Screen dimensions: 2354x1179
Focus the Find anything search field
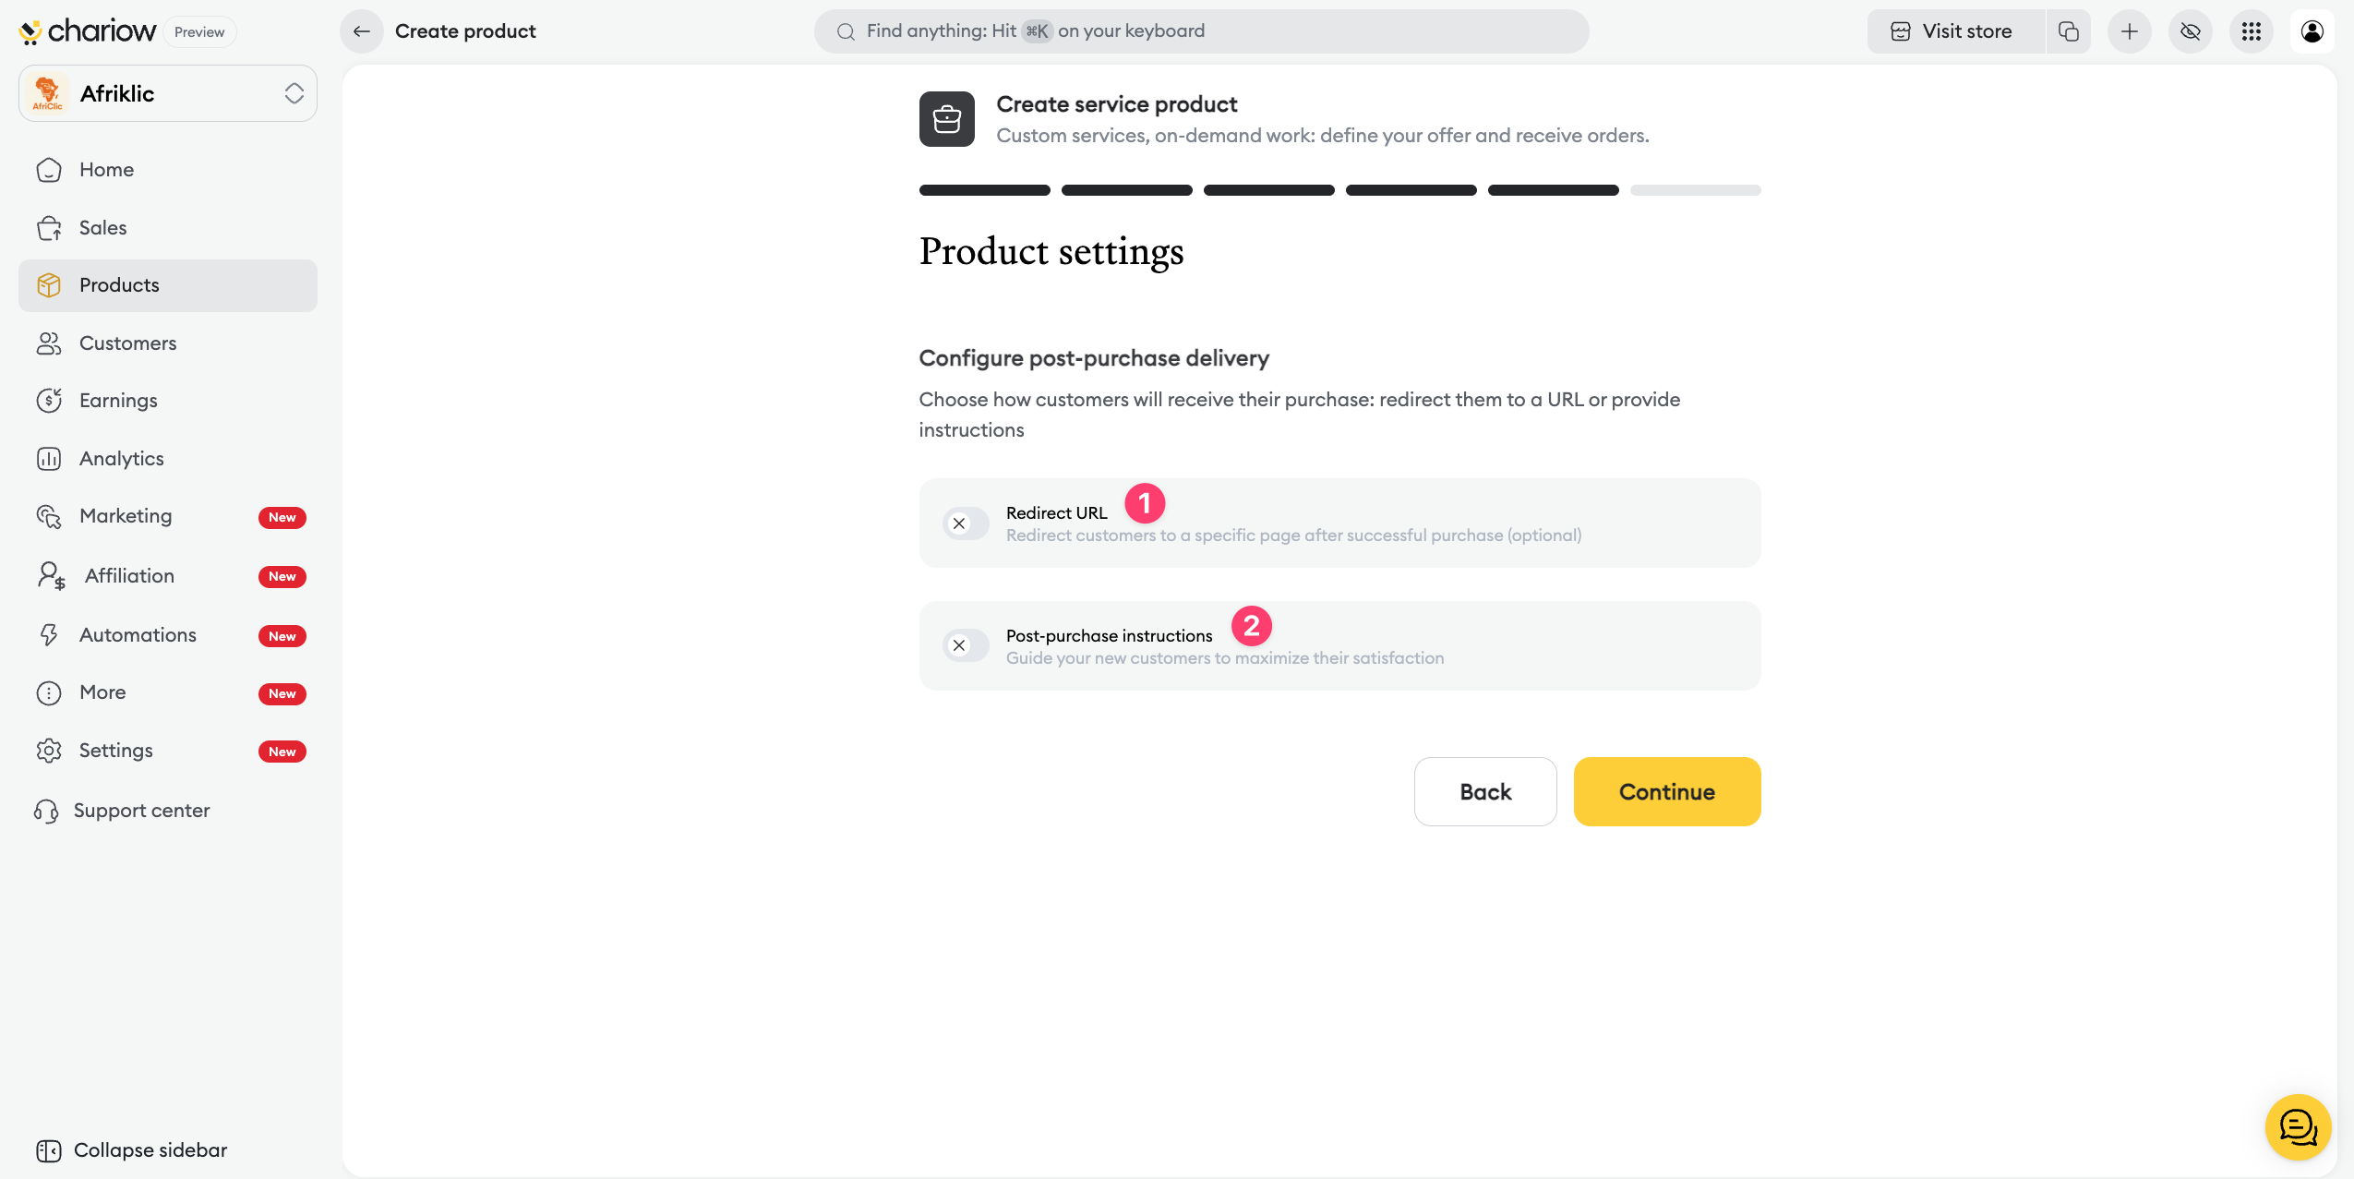[x=1200, y=31]
